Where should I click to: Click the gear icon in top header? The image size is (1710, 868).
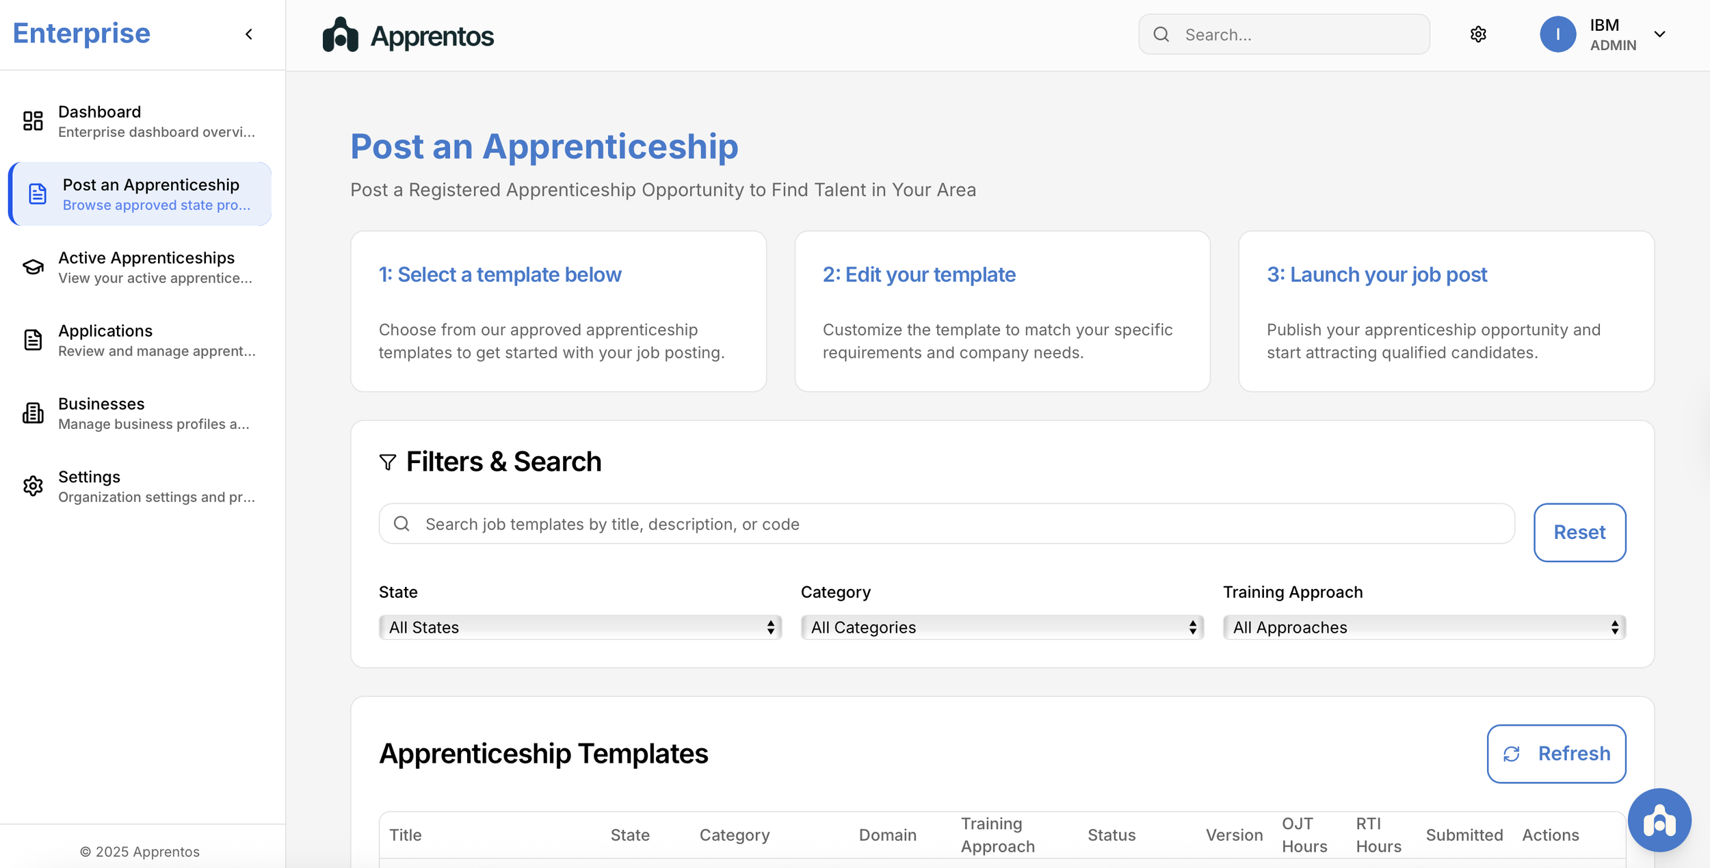(1478, 34)
